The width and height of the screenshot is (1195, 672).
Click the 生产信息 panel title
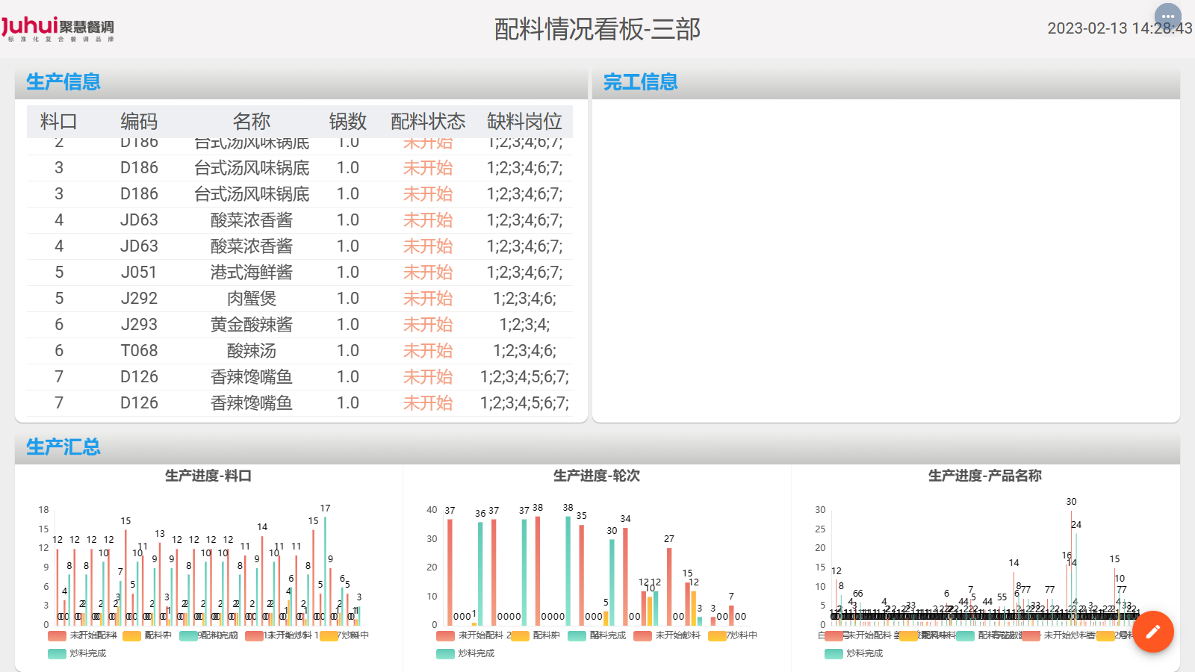pyautogui.click(x=63, y=82)
